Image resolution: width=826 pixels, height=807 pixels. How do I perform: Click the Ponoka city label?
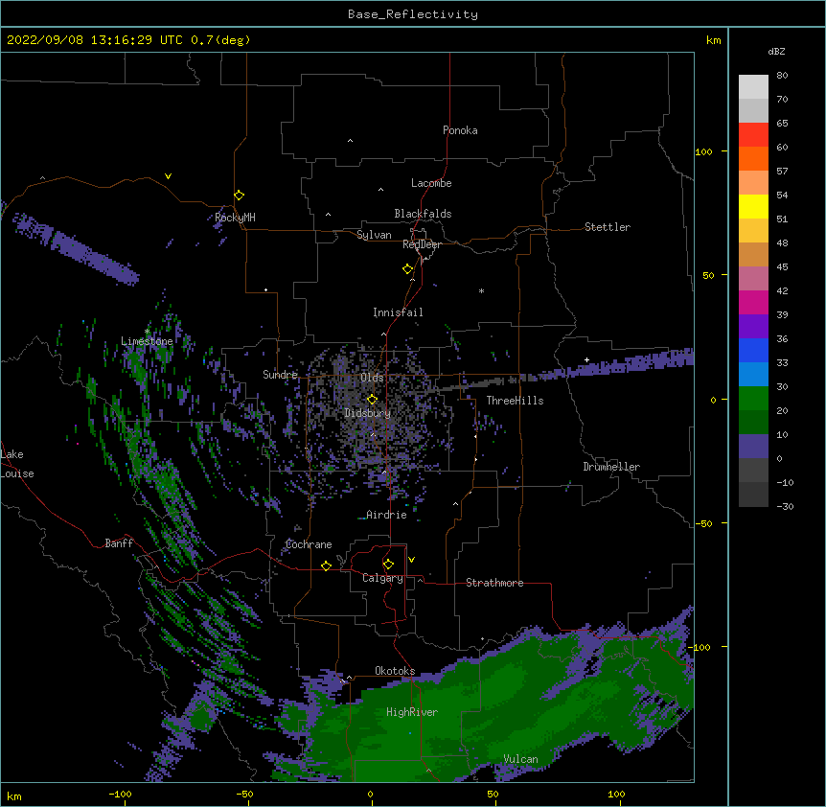(460, 130)
